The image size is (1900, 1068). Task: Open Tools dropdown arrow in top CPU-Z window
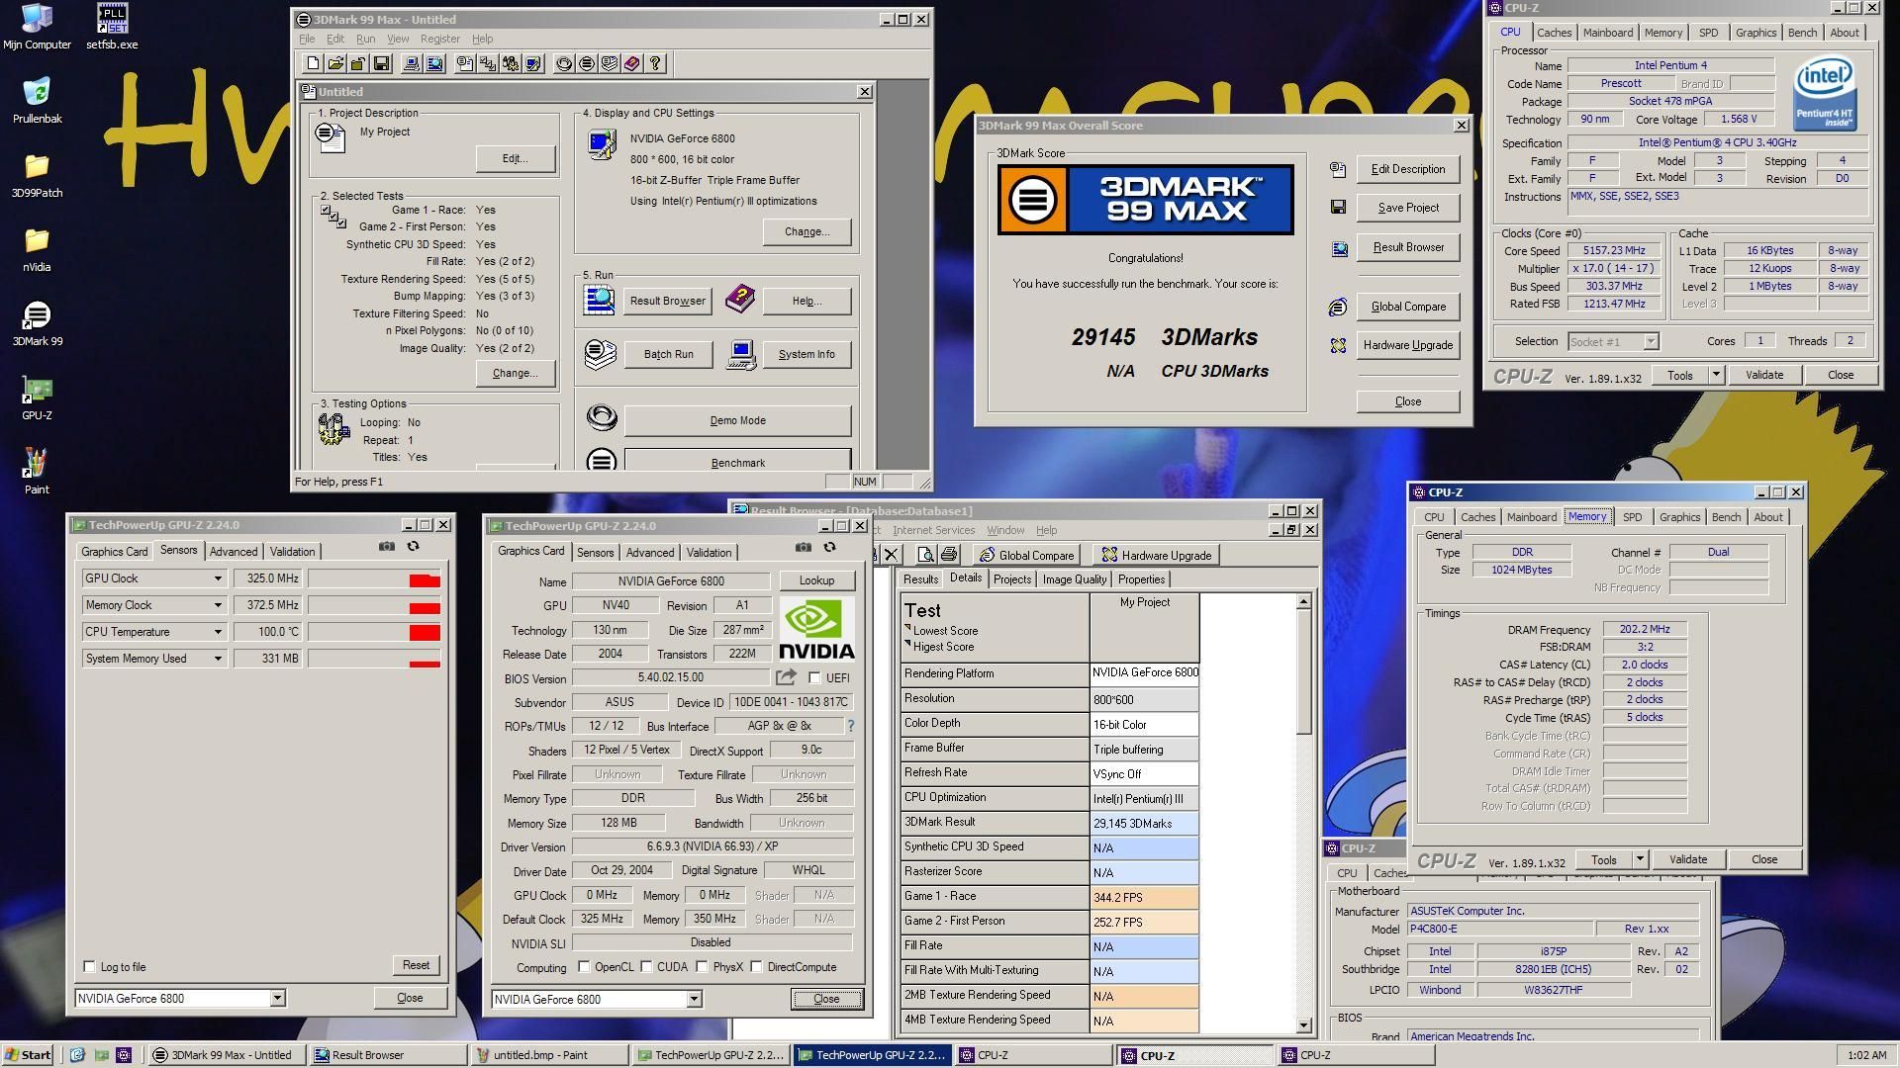[1716, 375]
